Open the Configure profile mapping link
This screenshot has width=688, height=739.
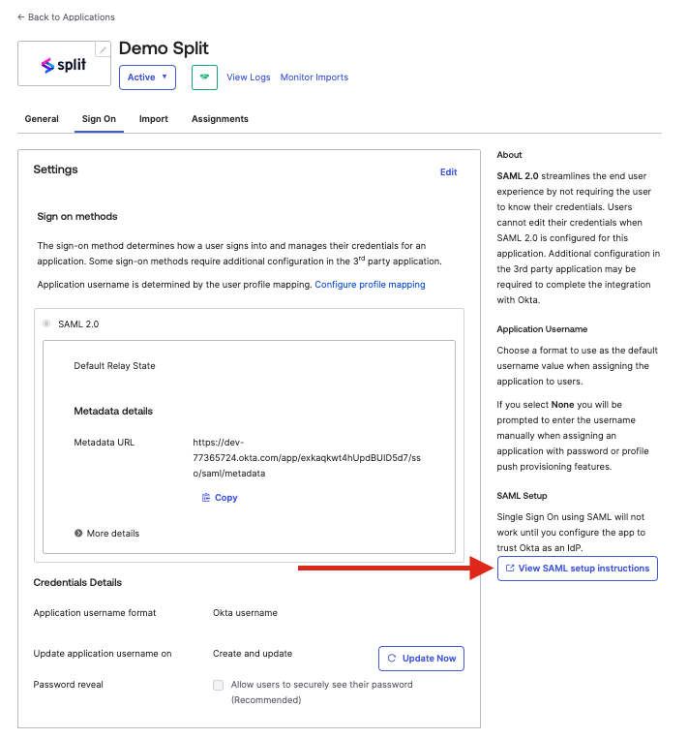pyautogui.click(x=370, y=285)
